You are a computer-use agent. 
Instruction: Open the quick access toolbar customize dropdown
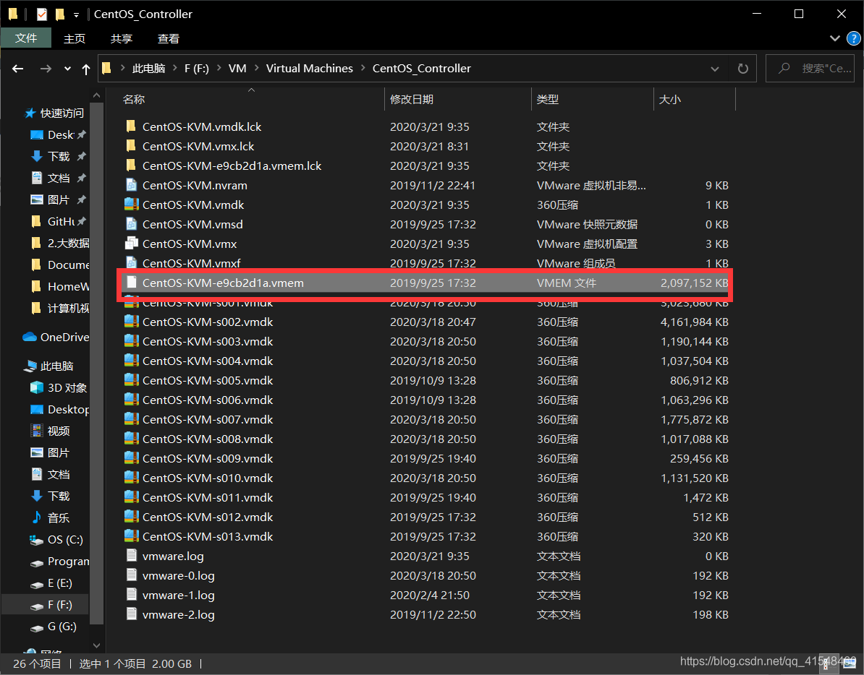(x=76, y=15)
